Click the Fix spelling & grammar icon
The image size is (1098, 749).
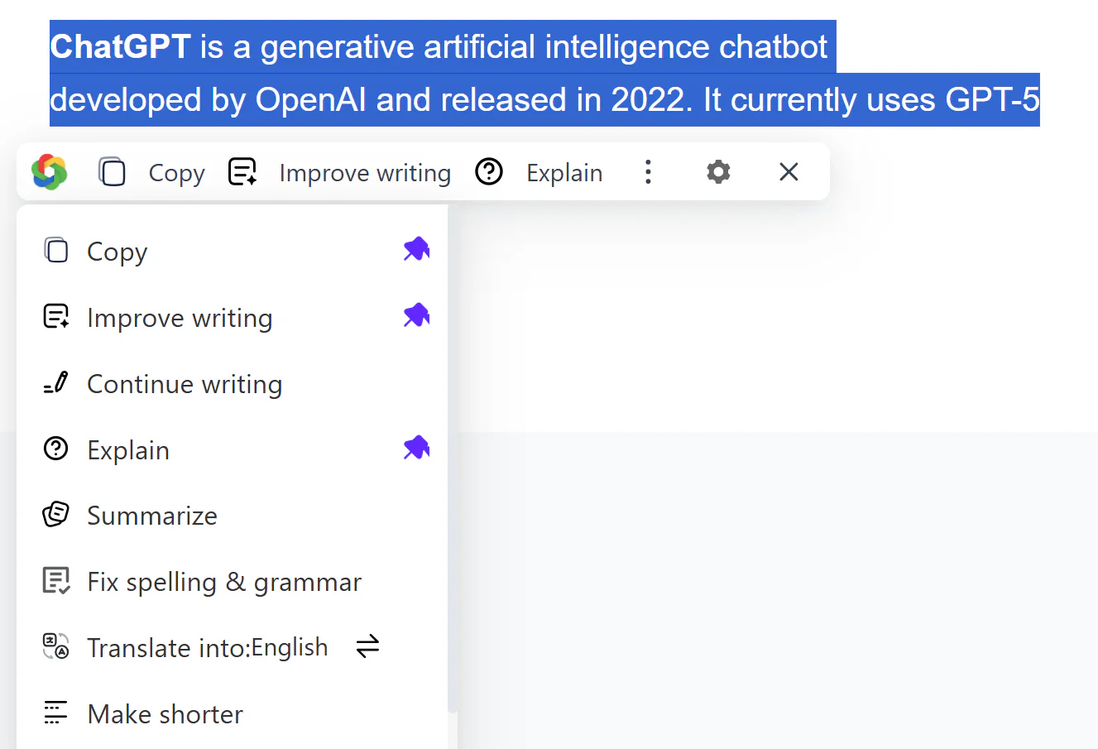[55, 580]
